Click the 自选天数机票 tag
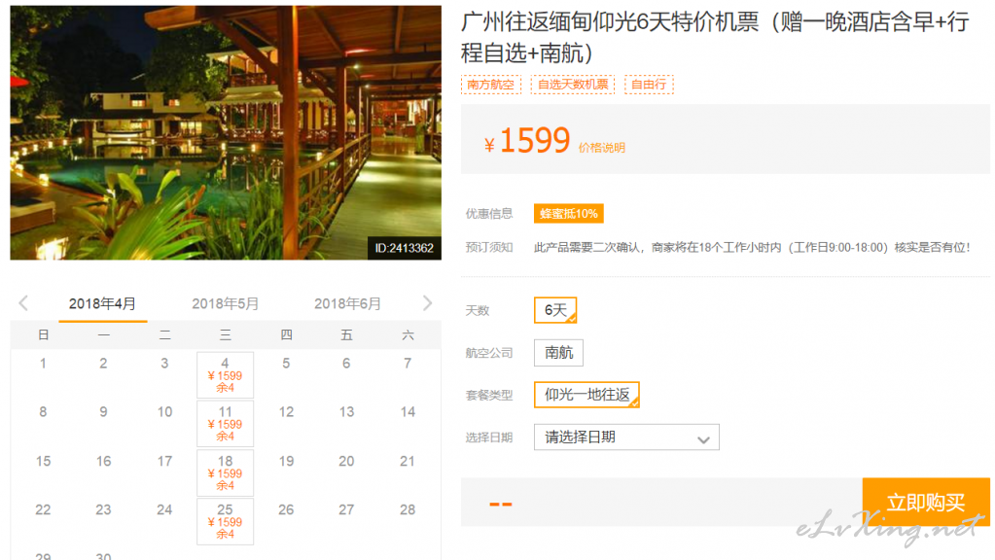This screenshot has width=995, height=560. pos(572,85)
